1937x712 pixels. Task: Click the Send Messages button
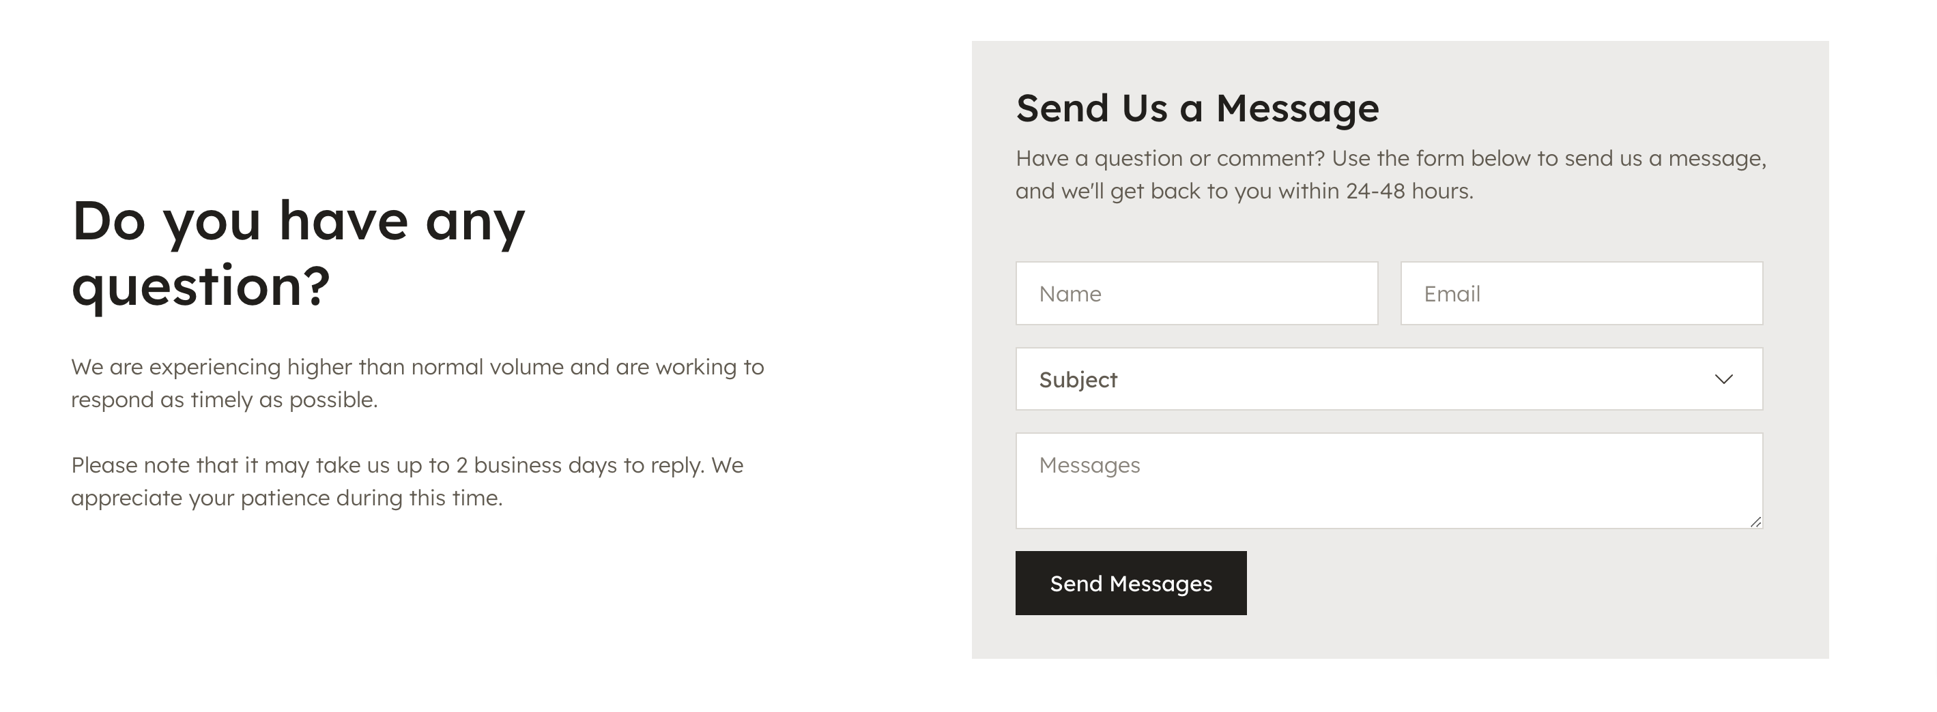coord(1131,584)
